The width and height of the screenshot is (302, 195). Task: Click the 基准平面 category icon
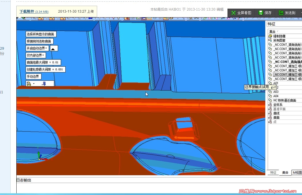(270, 109)
